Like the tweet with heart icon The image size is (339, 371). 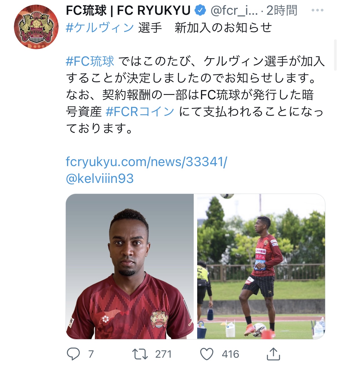point(207,354)
